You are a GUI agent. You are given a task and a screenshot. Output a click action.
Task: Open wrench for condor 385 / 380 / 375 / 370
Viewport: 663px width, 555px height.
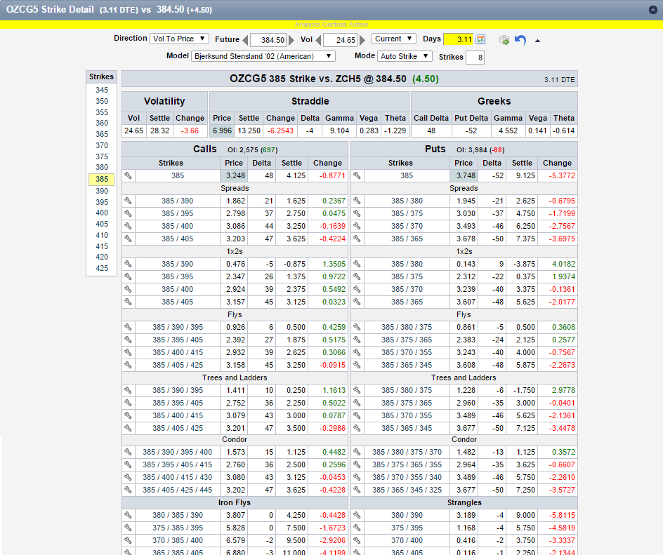357,452
